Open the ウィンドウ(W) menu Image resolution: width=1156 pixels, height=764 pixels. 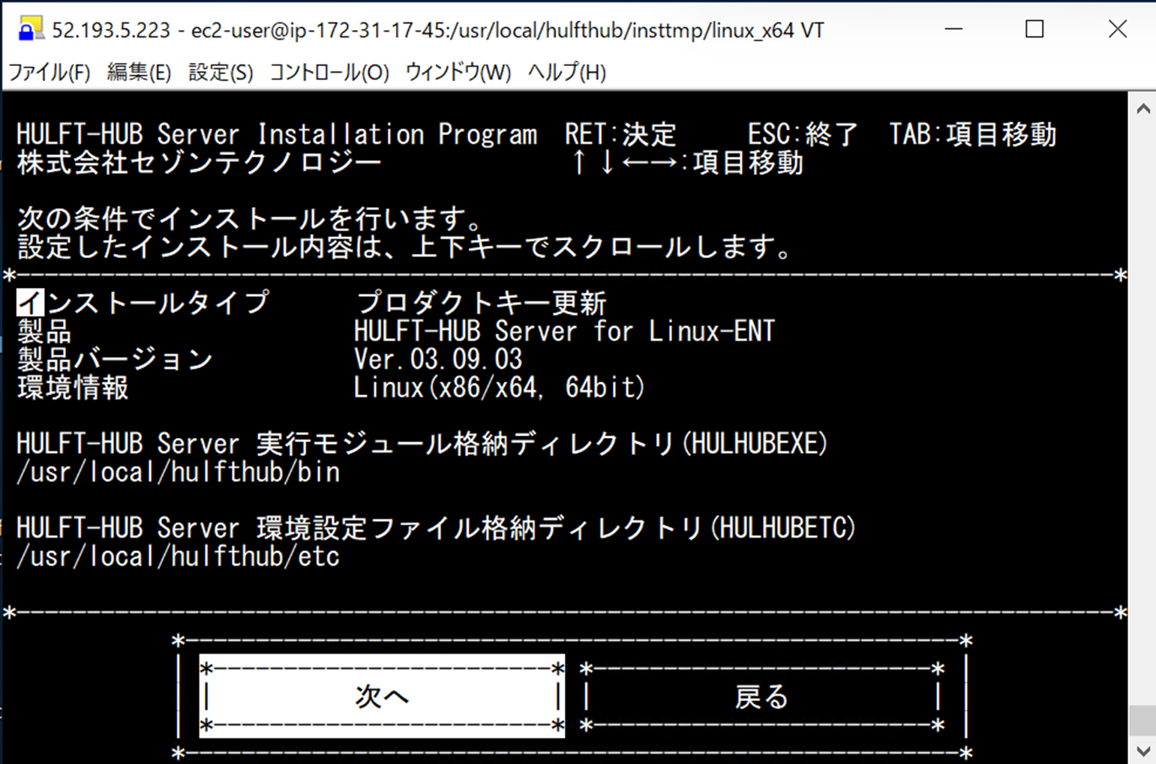click(x=458, y=73)
